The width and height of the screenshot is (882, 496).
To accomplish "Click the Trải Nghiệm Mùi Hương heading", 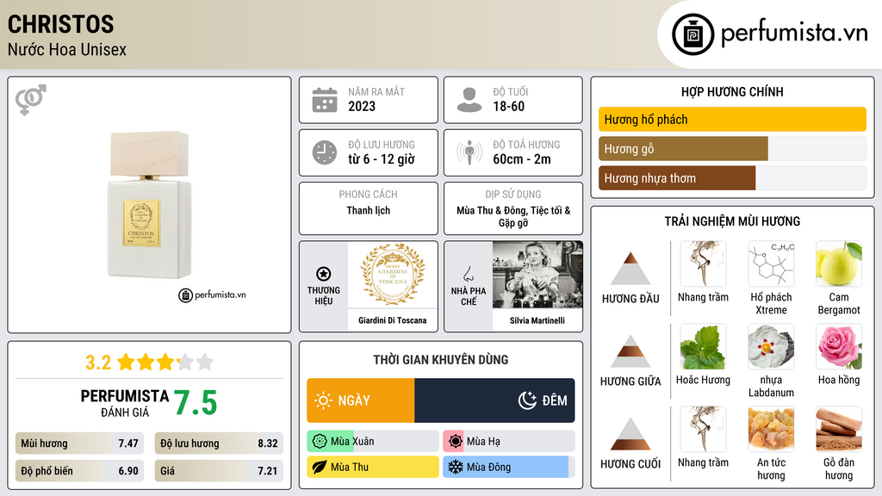I will click(732, 221).
